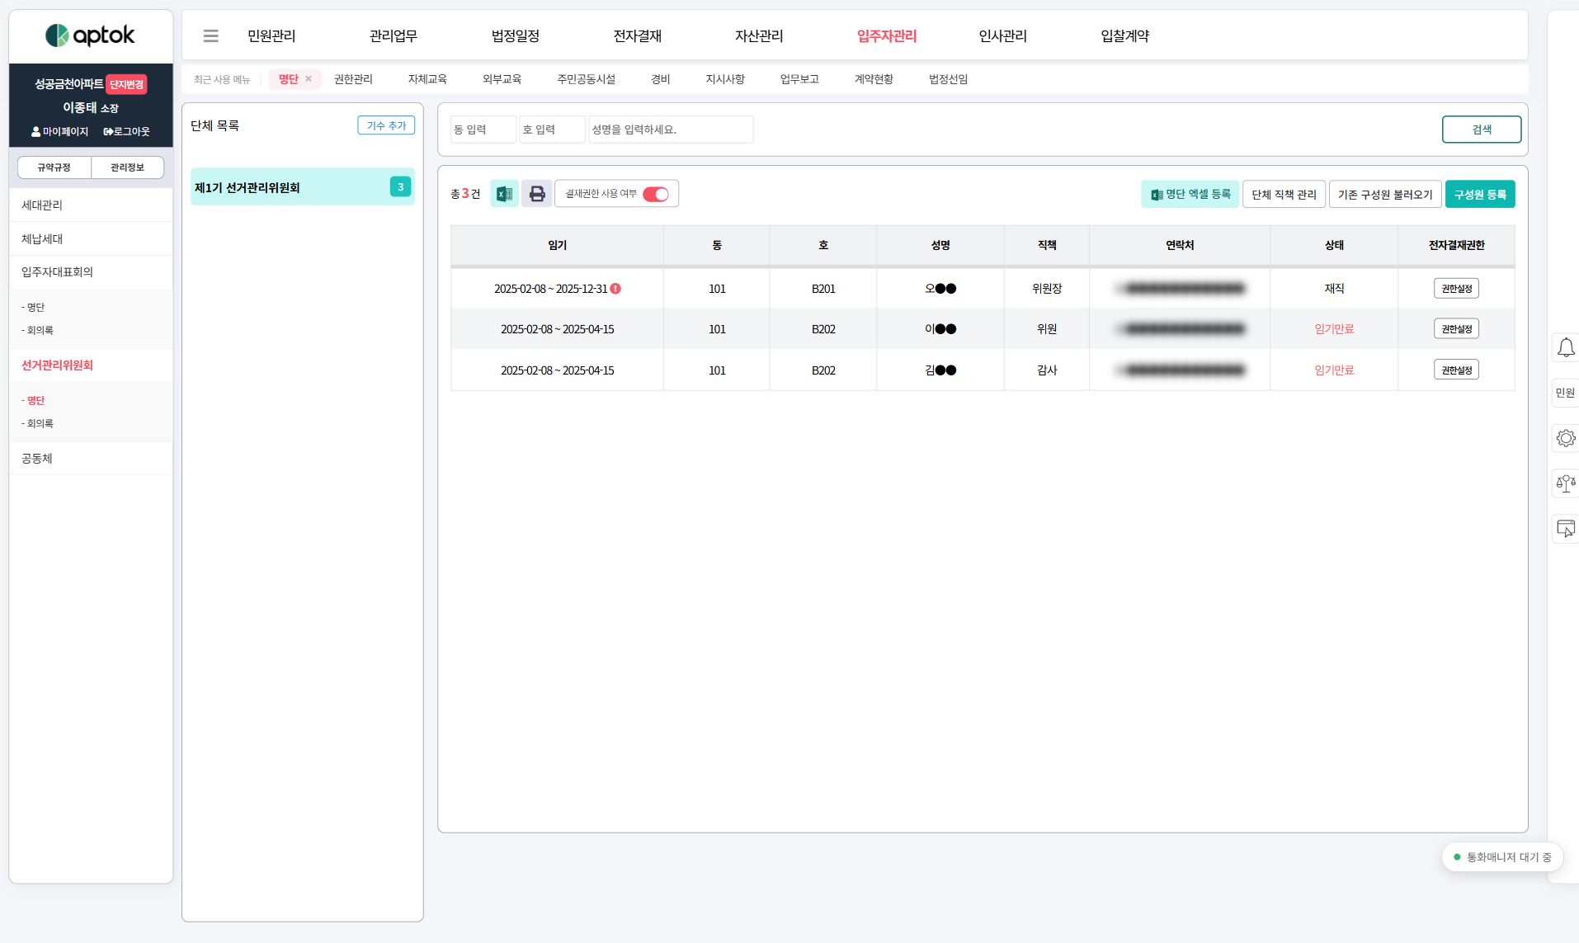Select the 주민공동시설 shortcut tab
This screenshot has width=1579, height=943.
click(586, 79)
